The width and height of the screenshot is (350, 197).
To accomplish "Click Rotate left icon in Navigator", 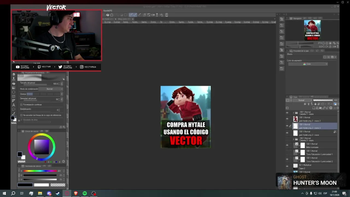I will pyautogui.click(x=323, y=47).
